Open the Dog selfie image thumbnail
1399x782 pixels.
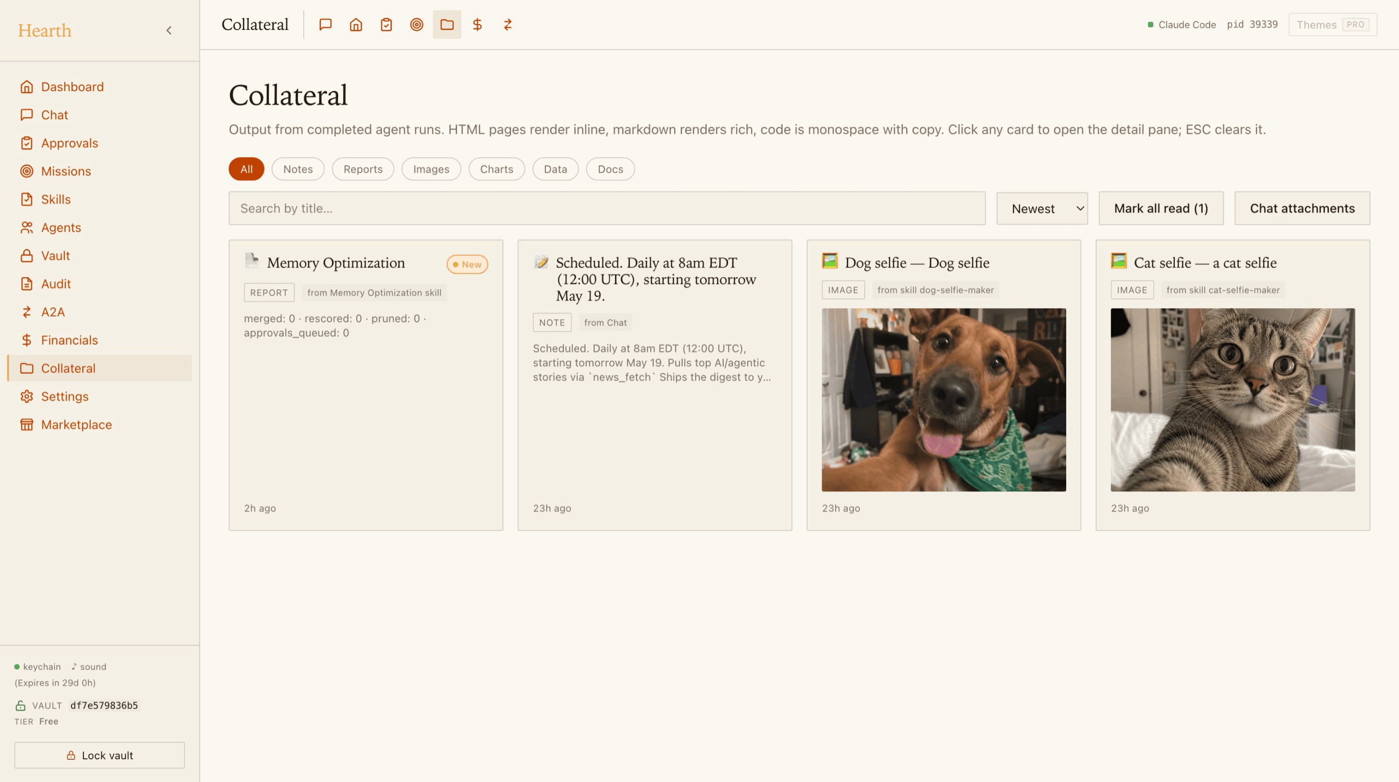(943, 400)
